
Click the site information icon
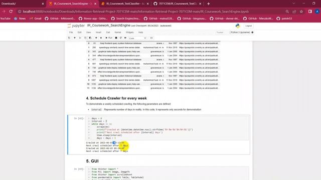20,11
